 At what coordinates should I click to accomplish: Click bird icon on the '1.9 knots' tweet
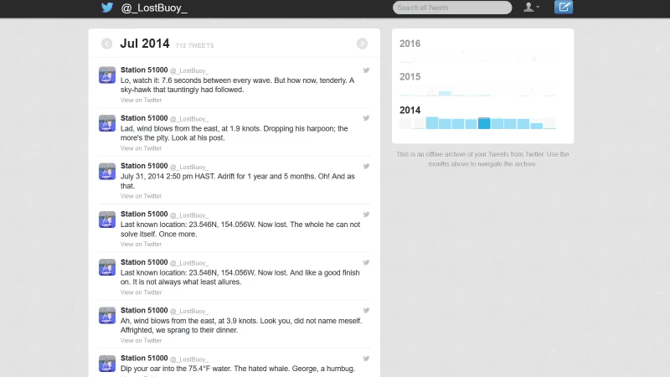[366, 118]
